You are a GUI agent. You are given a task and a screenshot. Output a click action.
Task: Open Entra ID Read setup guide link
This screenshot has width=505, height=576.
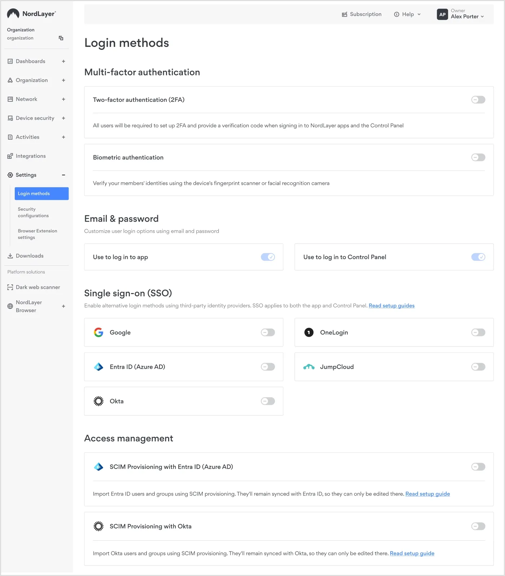[x=427, y=494]
